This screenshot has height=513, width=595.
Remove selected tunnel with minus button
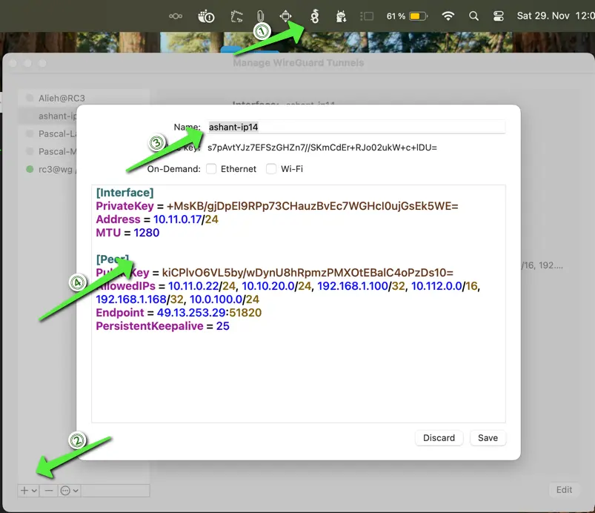(x=48, y=490)
